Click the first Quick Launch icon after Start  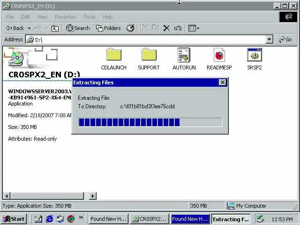click(x=38, y=219)
